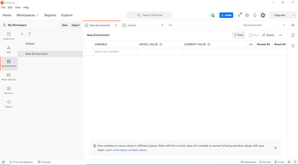Open the info details icon on right

pos(293,35)
